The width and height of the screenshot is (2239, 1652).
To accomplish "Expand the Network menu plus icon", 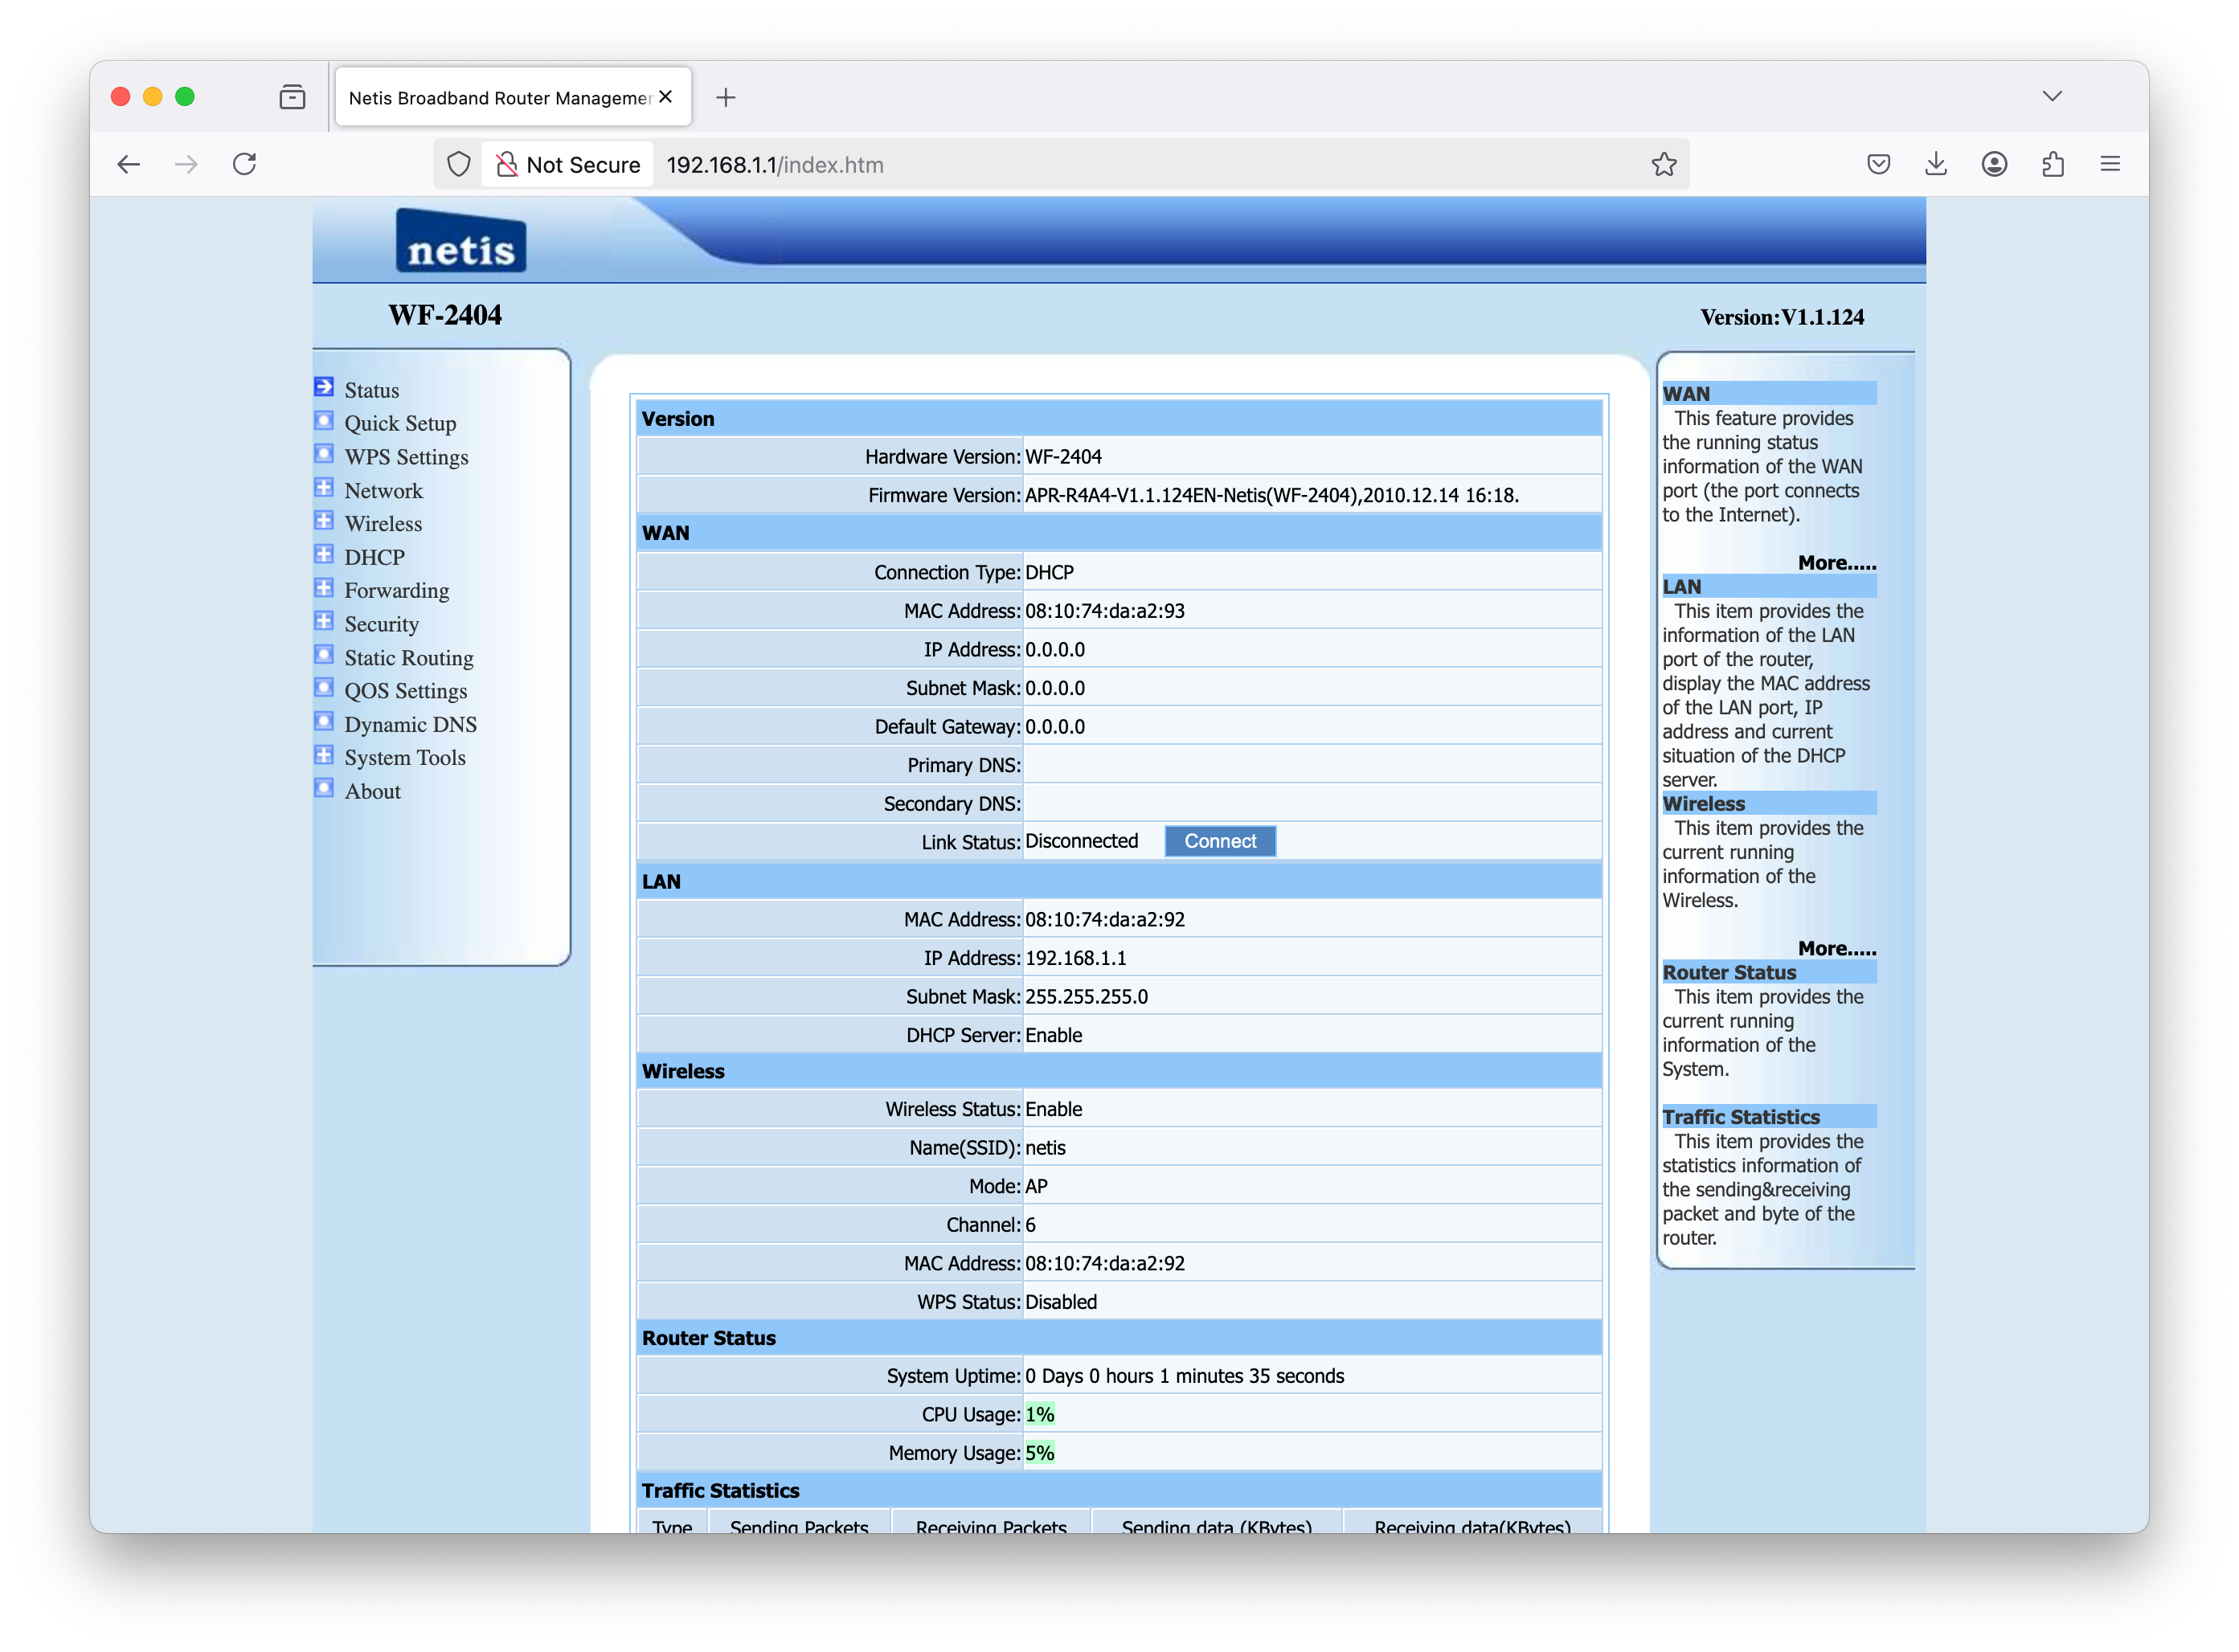I will 324,487.
